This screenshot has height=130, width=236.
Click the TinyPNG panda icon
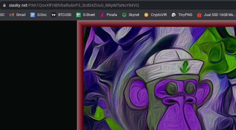coord(174,15)
